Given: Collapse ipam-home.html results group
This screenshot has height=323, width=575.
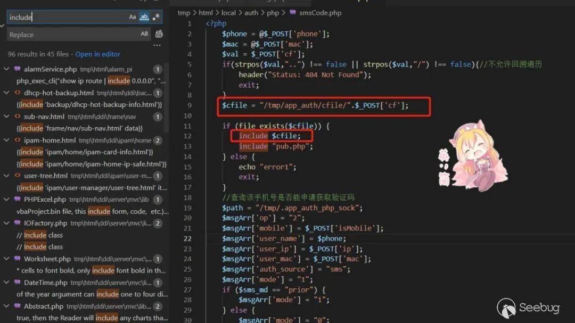Looking at the screenshot, I should pos(6,140).
